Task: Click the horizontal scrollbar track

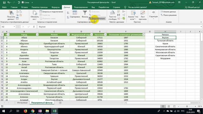Action: pos(162,103)
